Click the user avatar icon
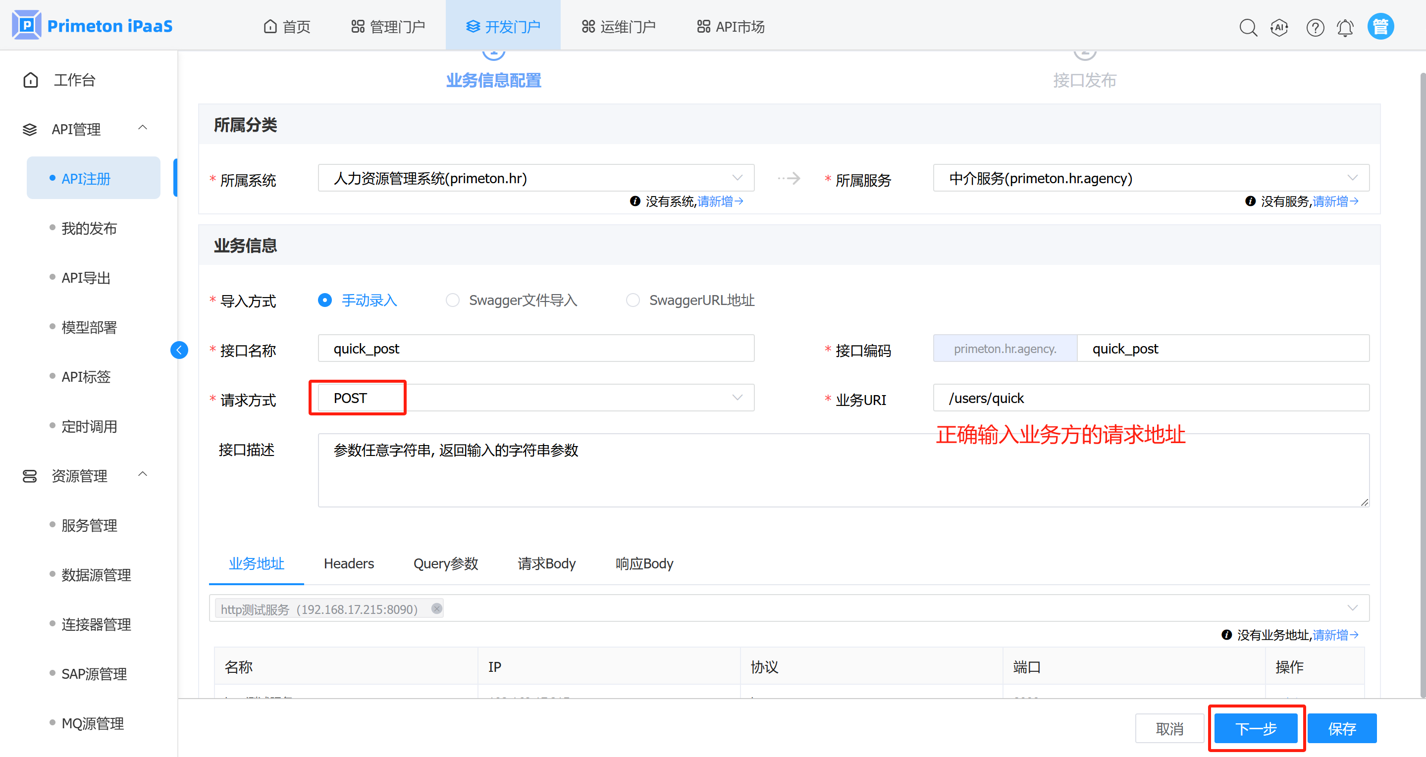1426x757 pixels. (1380, 27)
